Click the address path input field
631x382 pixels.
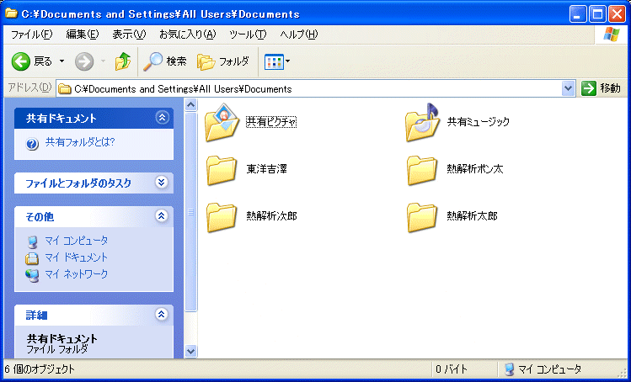pos(317,89)
